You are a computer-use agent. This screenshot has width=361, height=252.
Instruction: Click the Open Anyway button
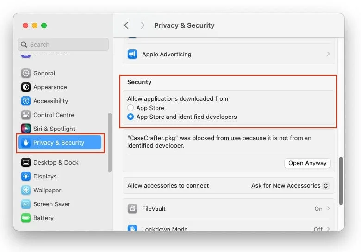(x=308, y=163)
